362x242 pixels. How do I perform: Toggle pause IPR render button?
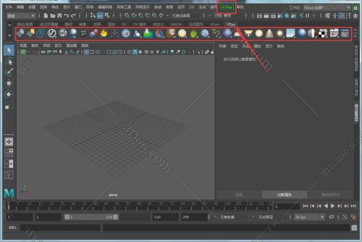(308, 16)
